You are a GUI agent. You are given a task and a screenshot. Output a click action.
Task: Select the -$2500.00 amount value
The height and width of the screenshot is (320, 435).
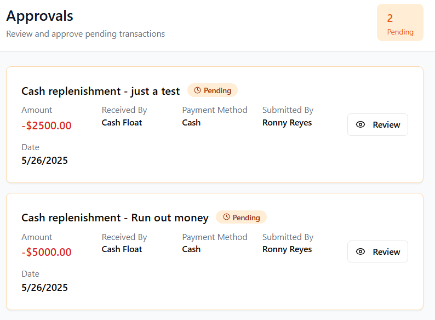(47, 125)
